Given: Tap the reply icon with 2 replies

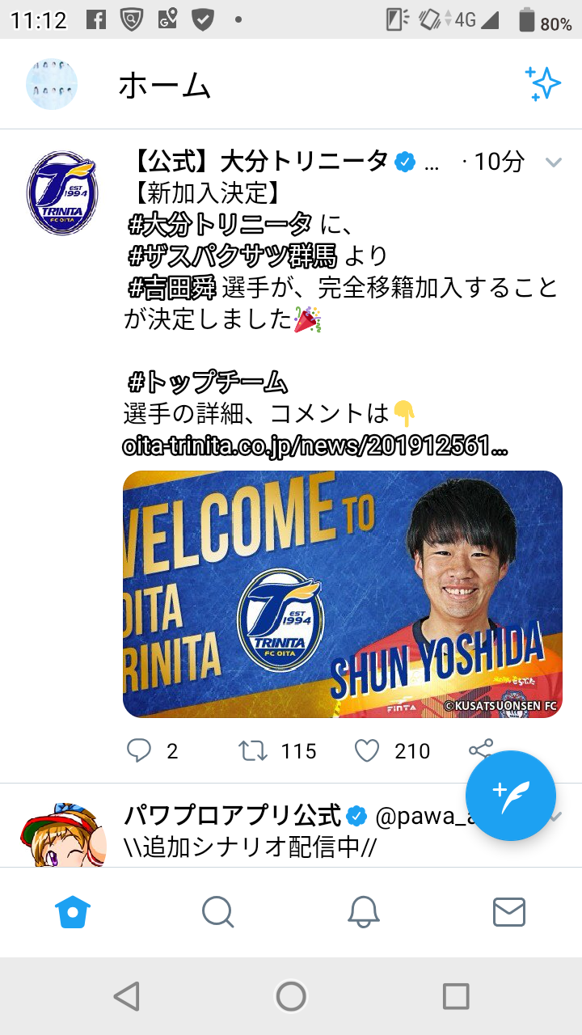Looking at the screenshot, I should tap(139, 751).
